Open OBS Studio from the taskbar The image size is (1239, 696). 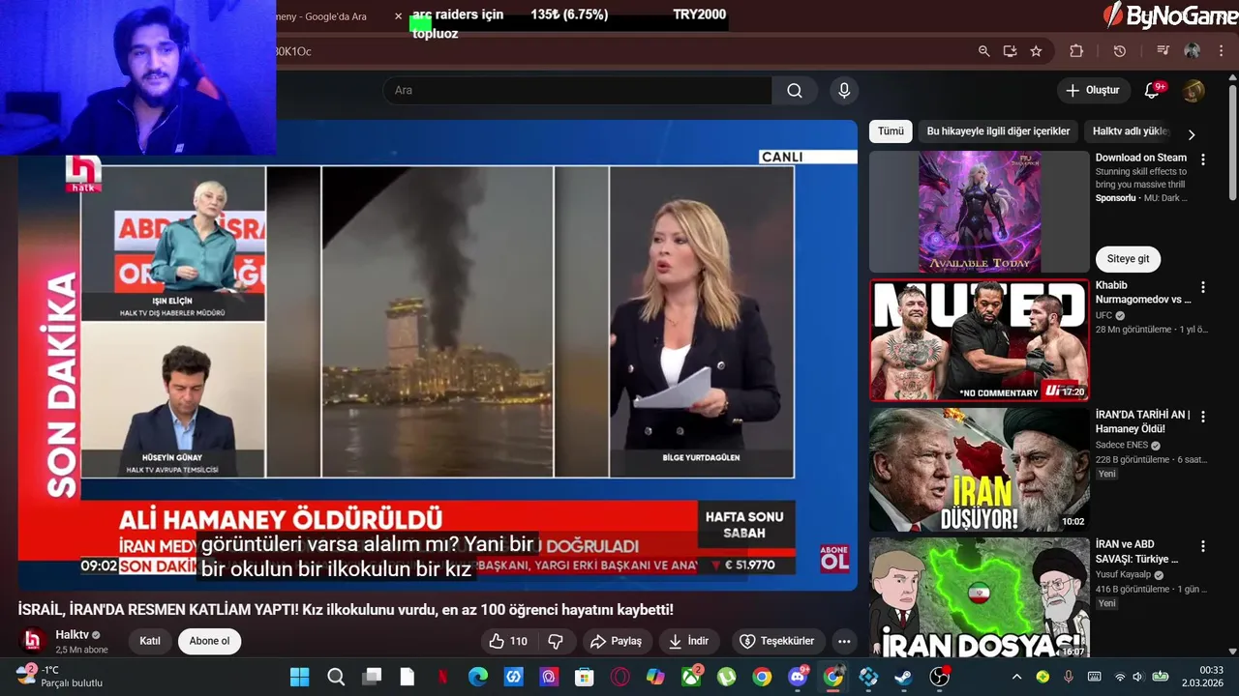coord(939,677)
